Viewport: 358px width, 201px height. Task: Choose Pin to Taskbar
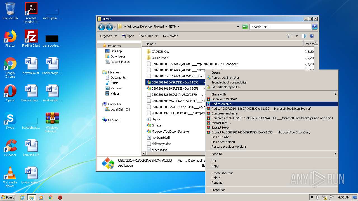[272, 137]
